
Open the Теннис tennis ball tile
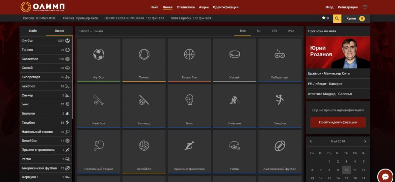[x=144, y=60]
